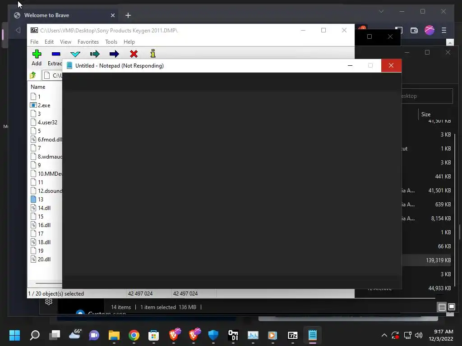Switch to 7-Zip from the taskbar
The width and height of the screenshot is (462, 346).
tap(292, 335)
